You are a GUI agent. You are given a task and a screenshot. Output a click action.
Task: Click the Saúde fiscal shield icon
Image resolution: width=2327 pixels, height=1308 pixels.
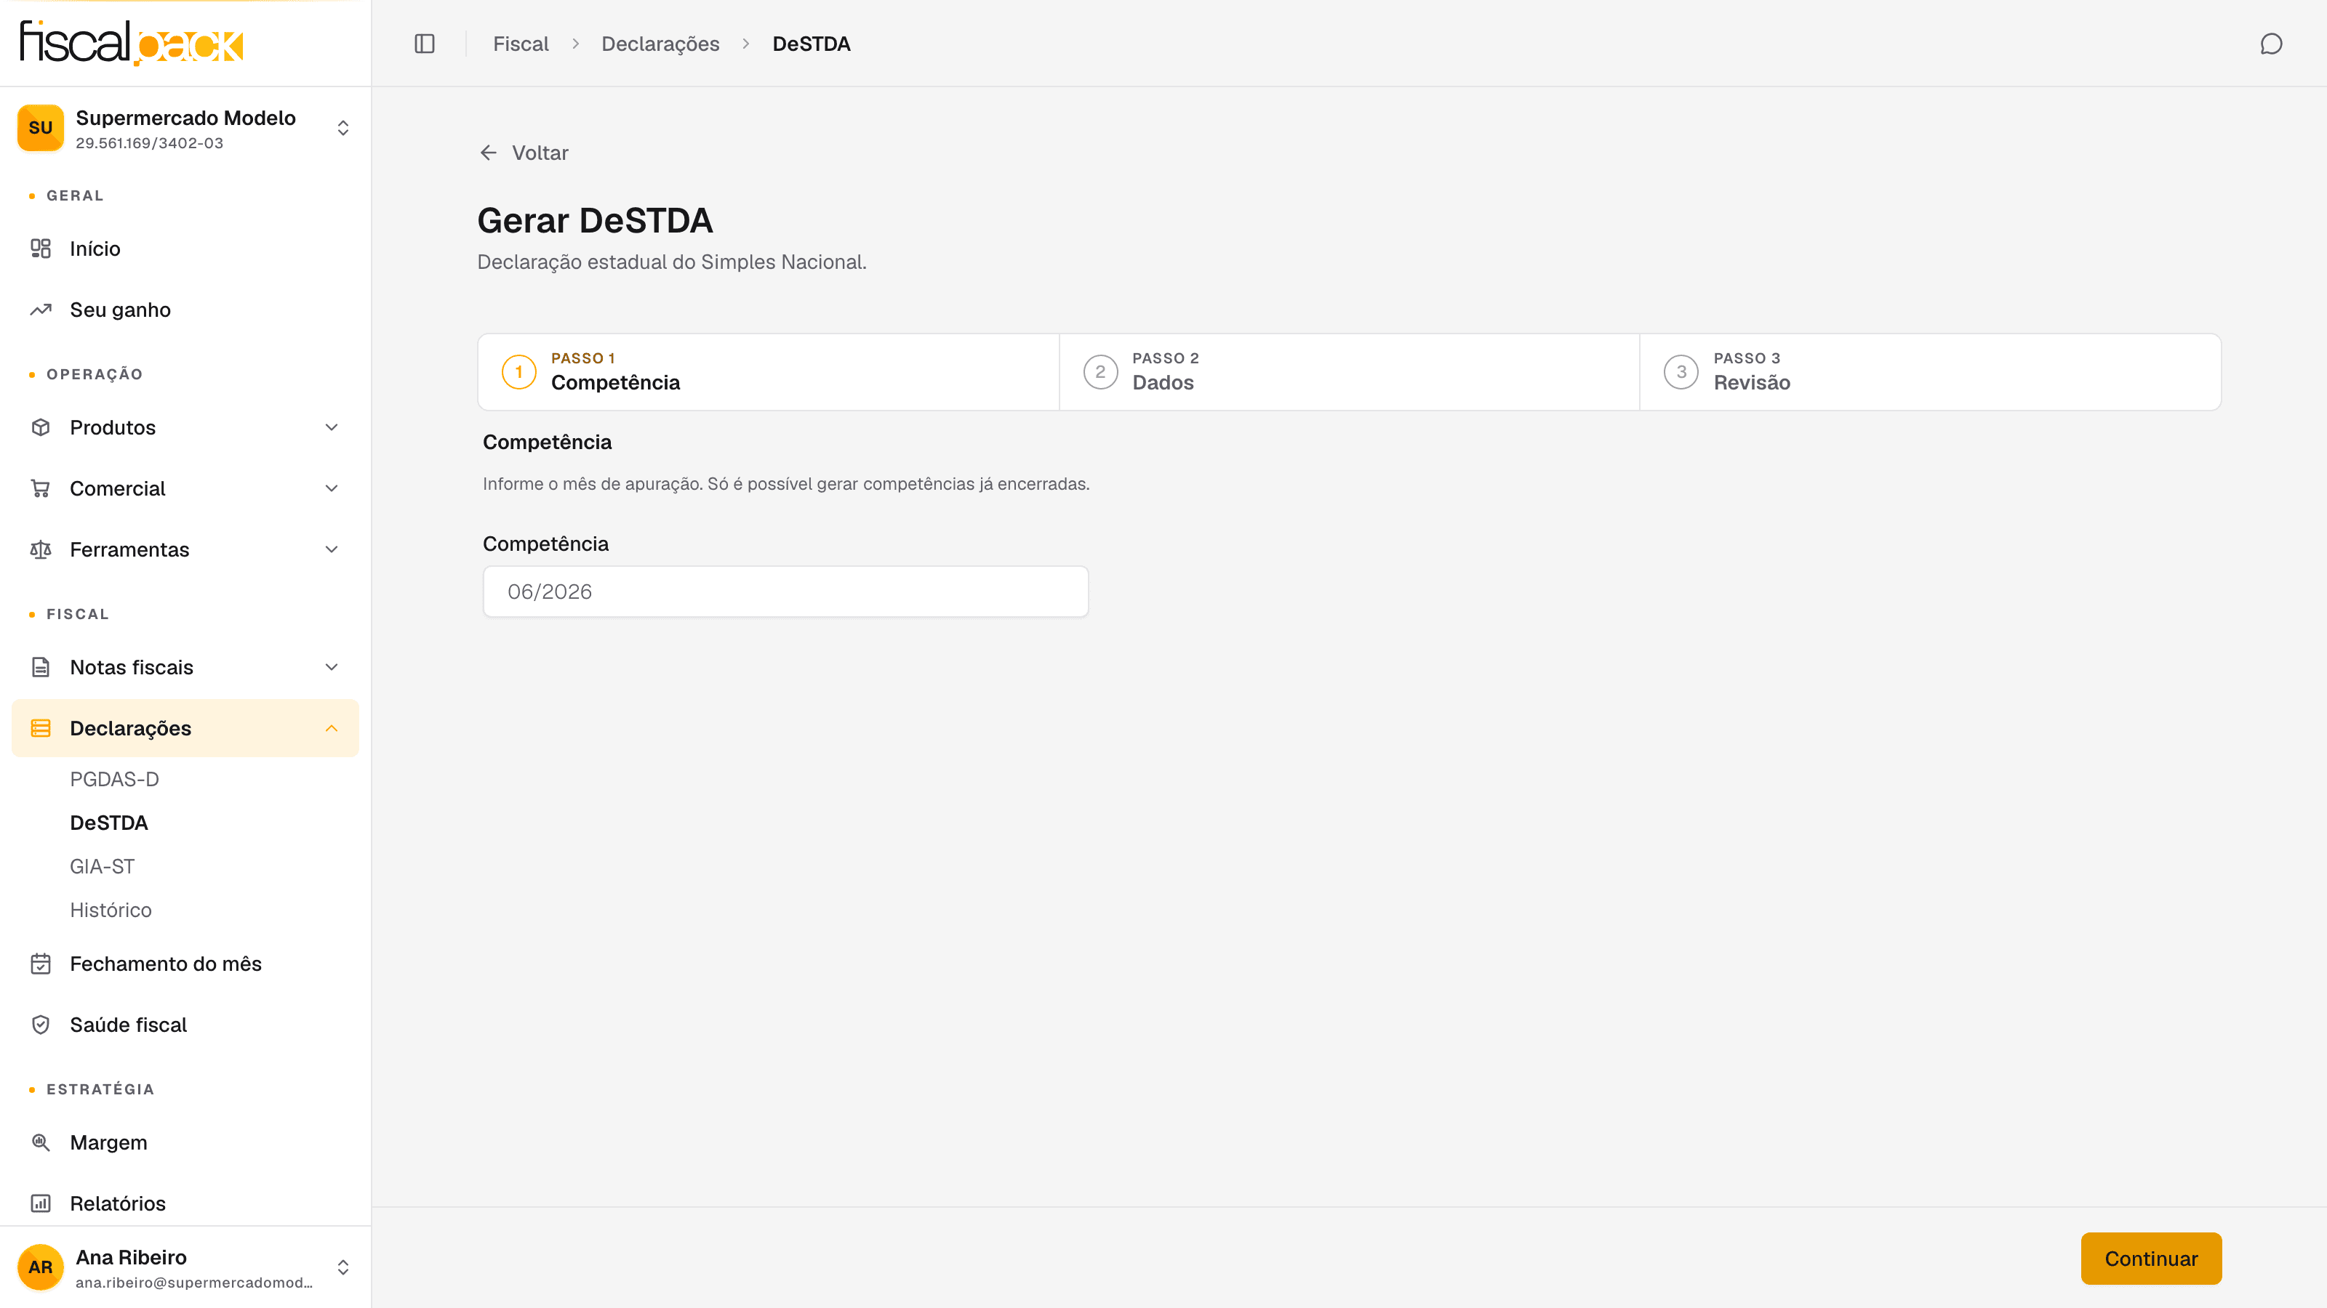point(41,1025)
